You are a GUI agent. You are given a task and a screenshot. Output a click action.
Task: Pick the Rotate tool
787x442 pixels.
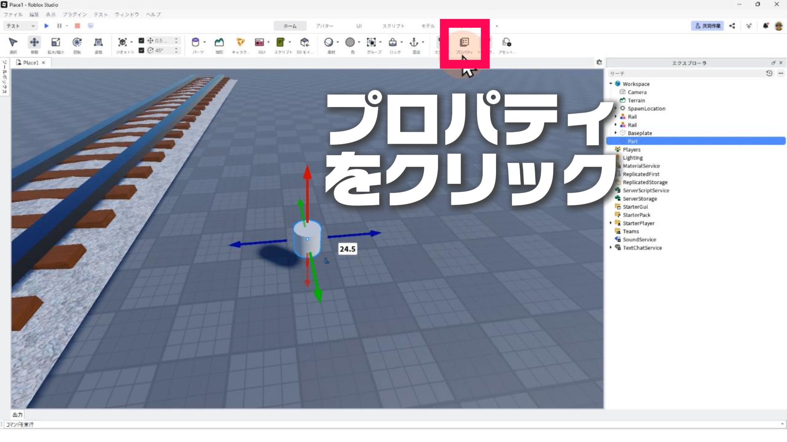(x=77, y=43)
